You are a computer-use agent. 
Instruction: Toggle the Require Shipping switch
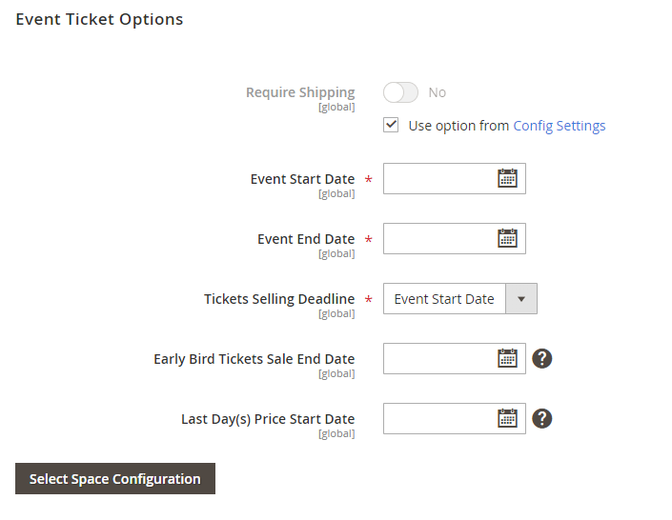point(400,92)
